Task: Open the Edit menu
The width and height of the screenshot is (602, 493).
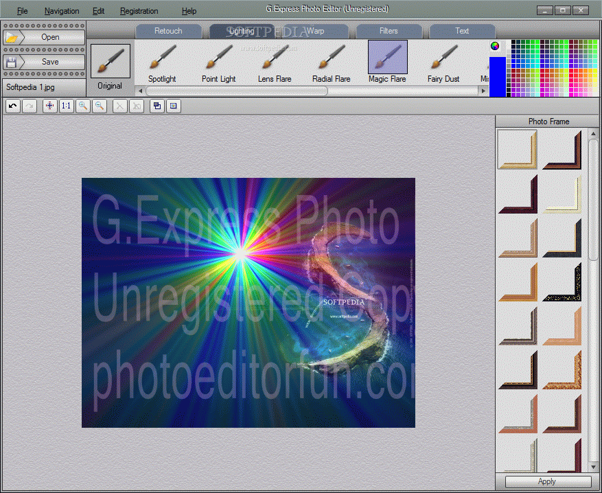Action: click(98, 11)
